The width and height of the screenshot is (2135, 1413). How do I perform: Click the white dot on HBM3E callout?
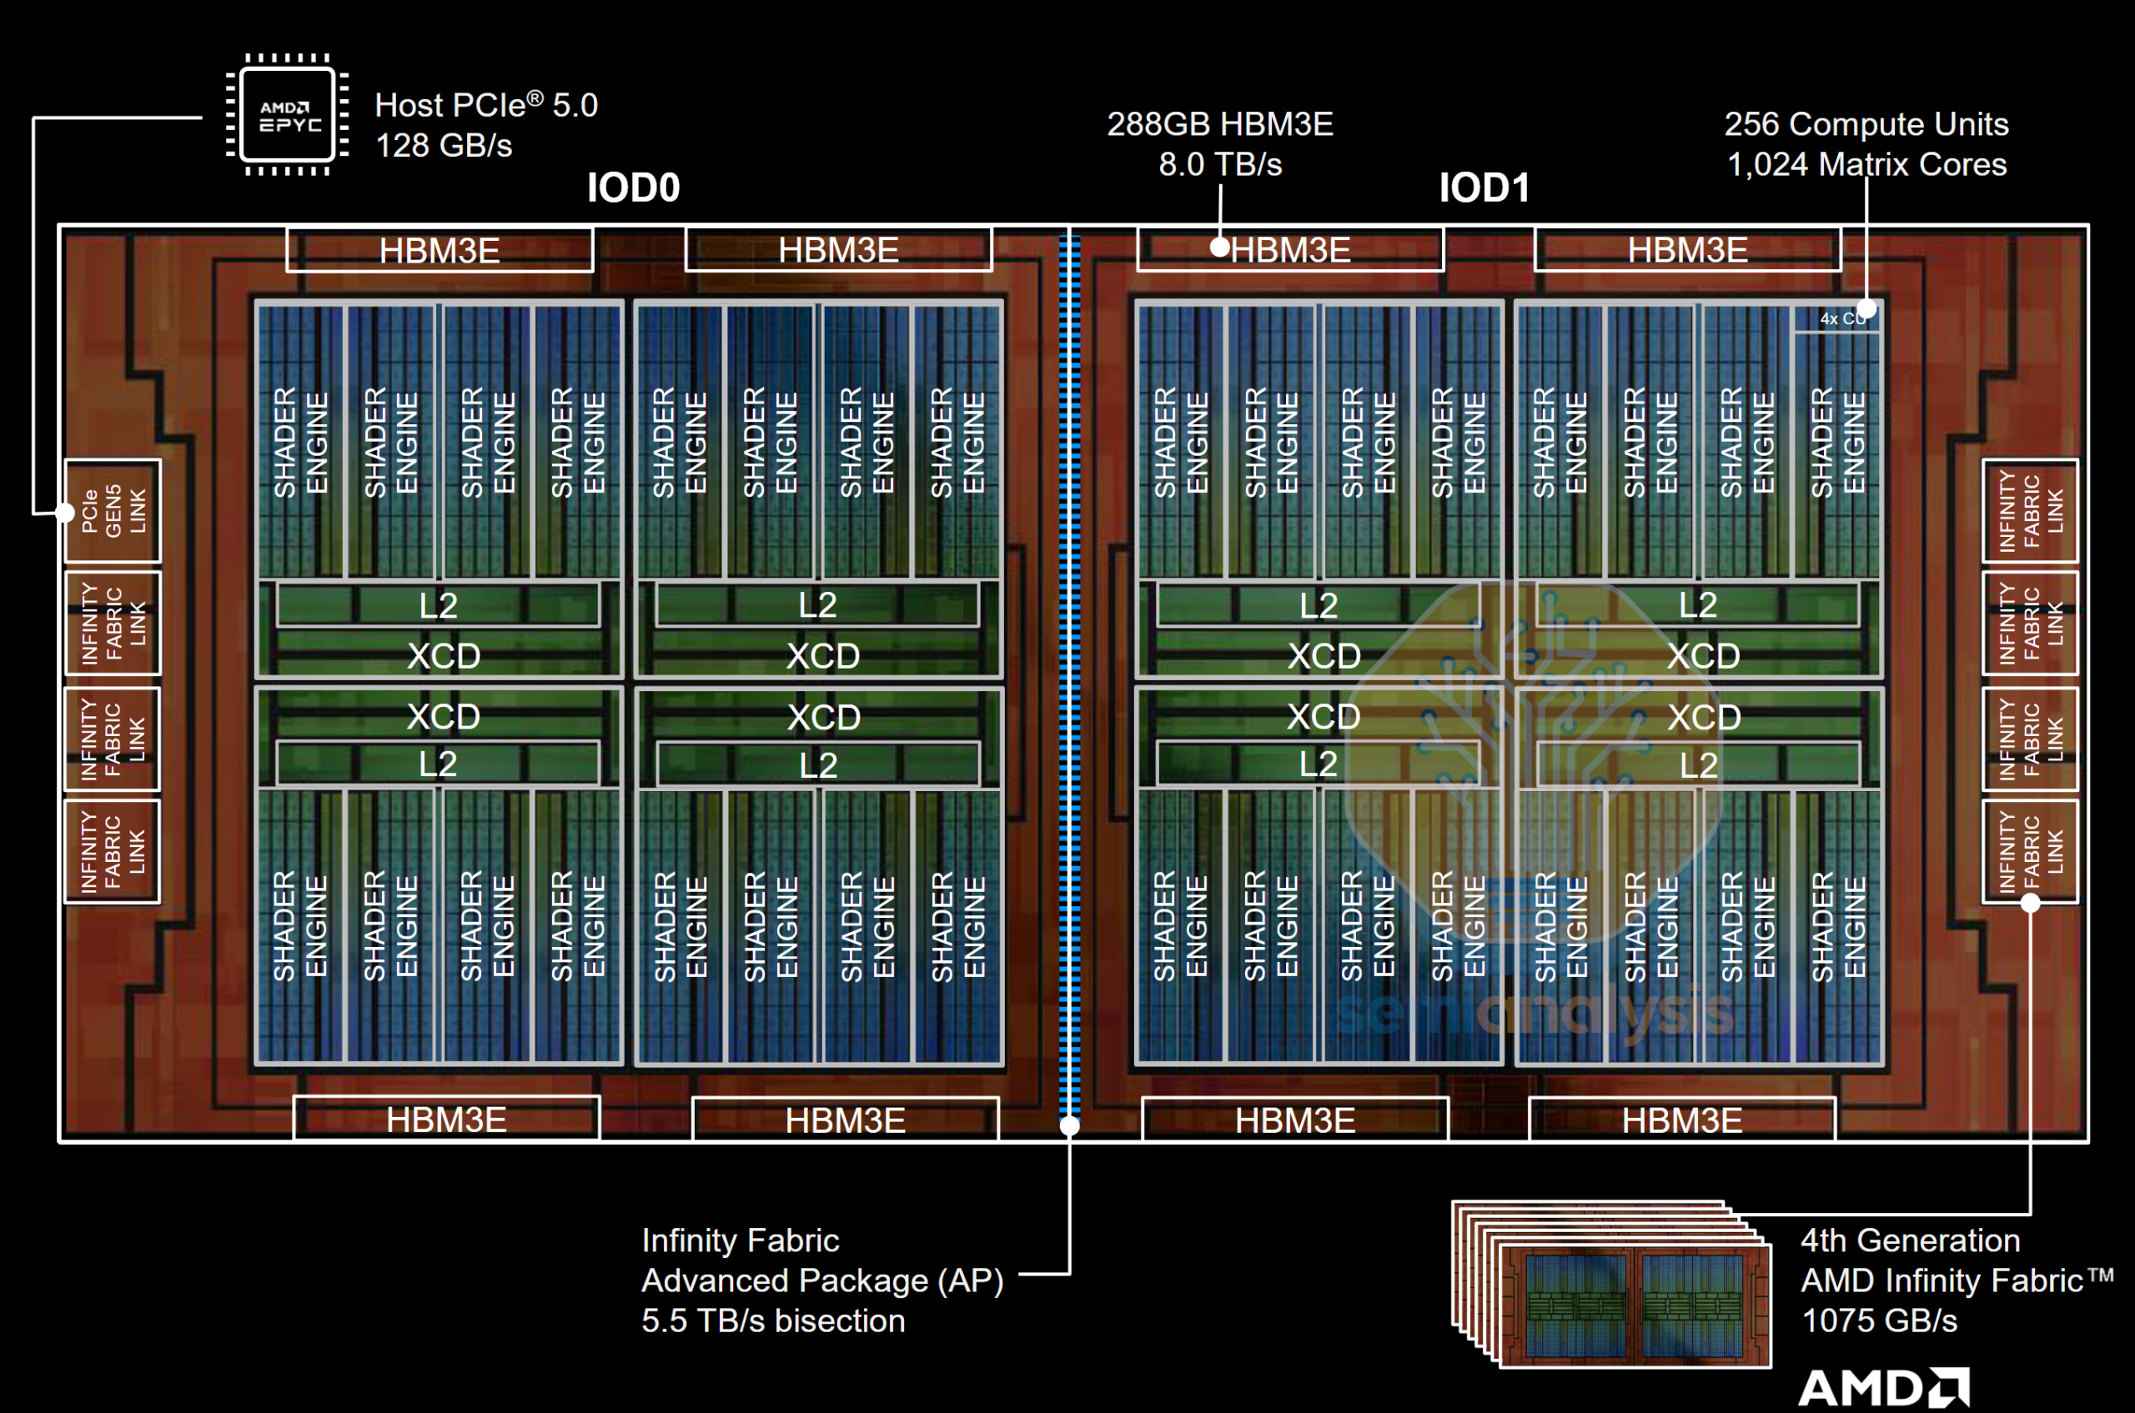click(1220, 248)
